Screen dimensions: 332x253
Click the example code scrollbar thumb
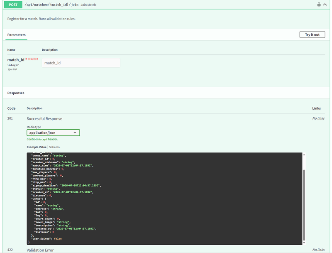coord(304,205)
